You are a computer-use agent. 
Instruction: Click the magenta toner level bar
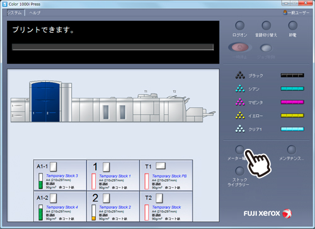[292, 102]
